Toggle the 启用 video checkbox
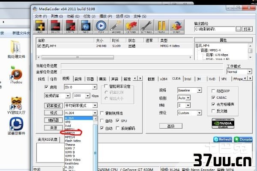The image size is (257, 171). (46, 87)
